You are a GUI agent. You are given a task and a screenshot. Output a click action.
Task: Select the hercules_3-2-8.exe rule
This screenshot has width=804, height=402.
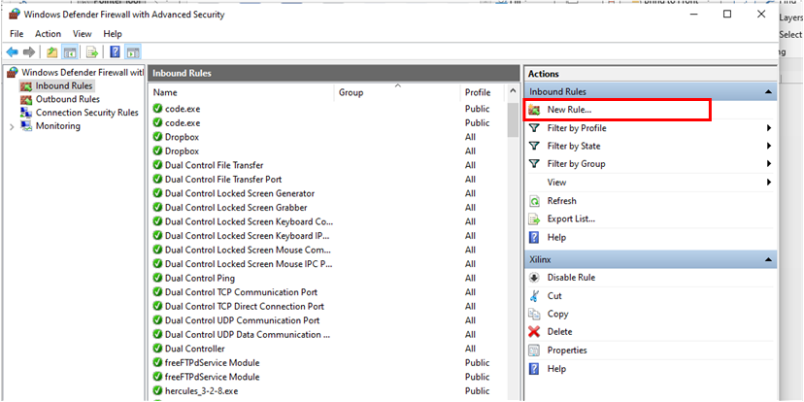pos(201,390)
